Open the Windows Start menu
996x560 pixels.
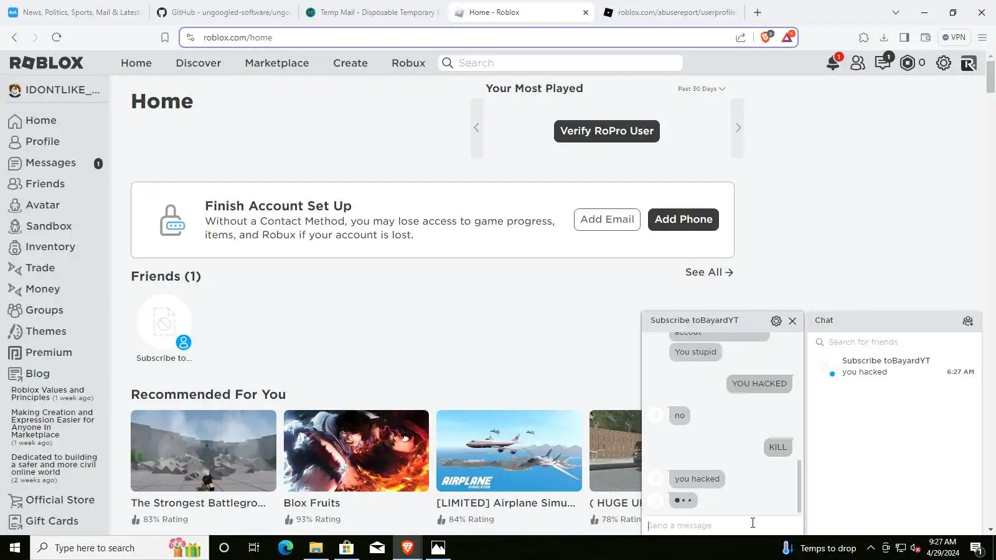pyautogui.click(x=15, y=548)
